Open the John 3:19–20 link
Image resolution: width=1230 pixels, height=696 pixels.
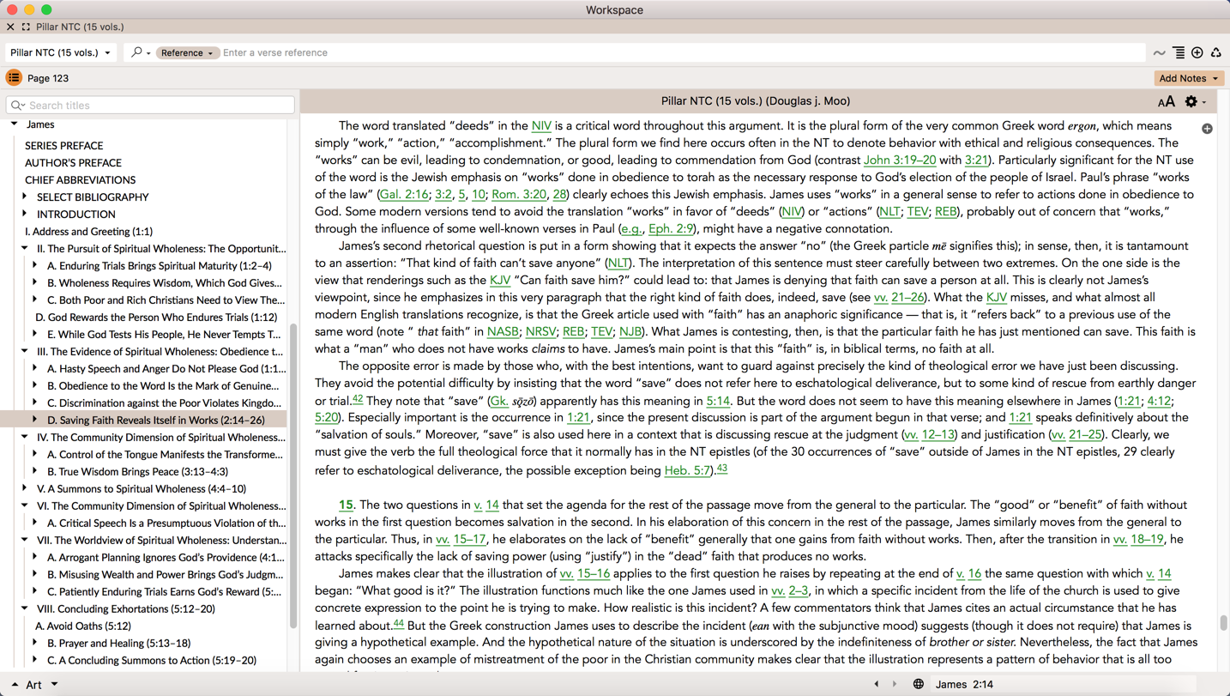899,160
